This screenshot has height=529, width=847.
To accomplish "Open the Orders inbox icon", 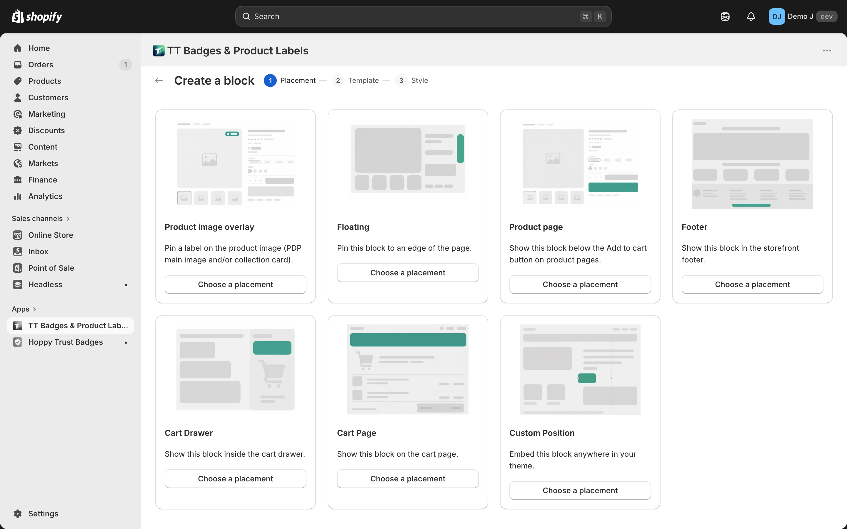I will point(18,64).
